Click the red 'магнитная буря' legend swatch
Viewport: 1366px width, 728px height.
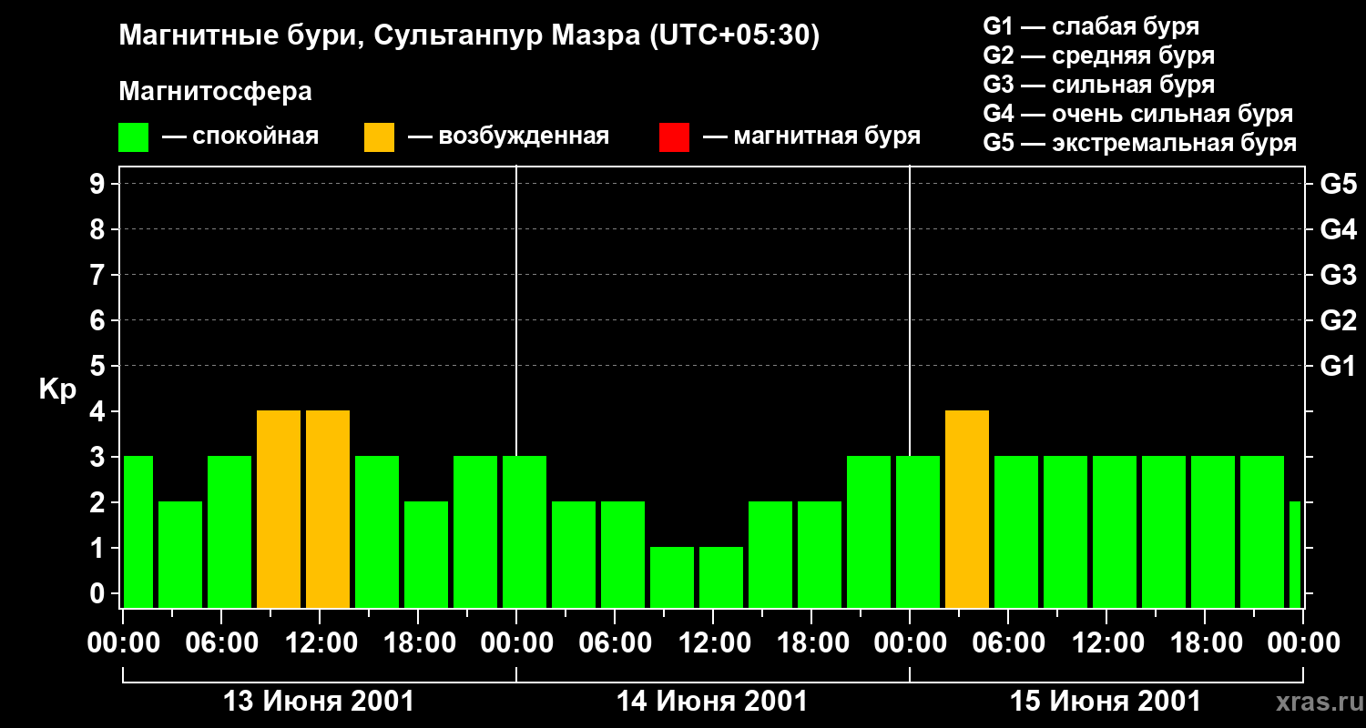coord(674,137)
